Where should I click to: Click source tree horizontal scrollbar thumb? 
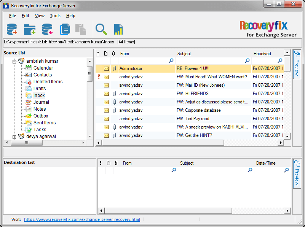tap(27, 143)
